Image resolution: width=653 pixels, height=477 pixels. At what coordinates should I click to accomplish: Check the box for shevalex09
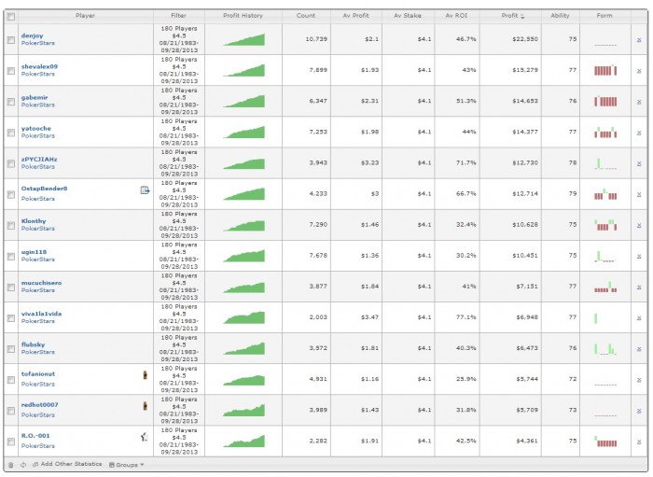tap(11, 71)
